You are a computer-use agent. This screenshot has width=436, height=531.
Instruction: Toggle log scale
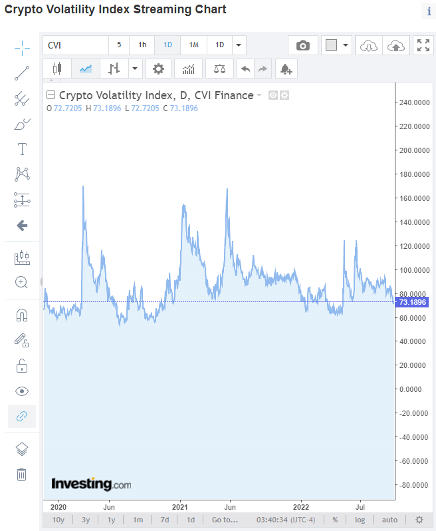[360, 520]
